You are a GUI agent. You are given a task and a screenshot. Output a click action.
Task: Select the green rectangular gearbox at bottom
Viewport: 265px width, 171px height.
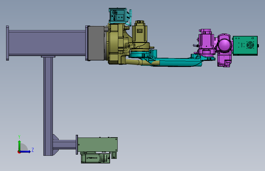pyautogui.click(x=98, y=145)
